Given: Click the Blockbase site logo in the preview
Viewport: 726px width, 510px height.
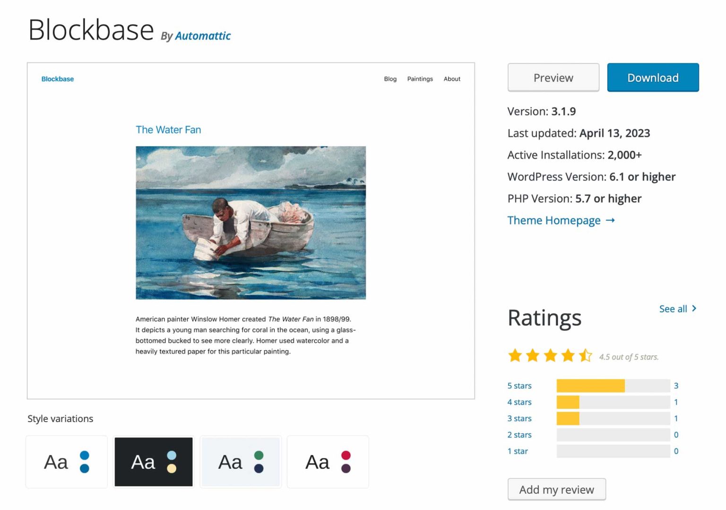Looking at the screenshot, I should click(57, 78).
